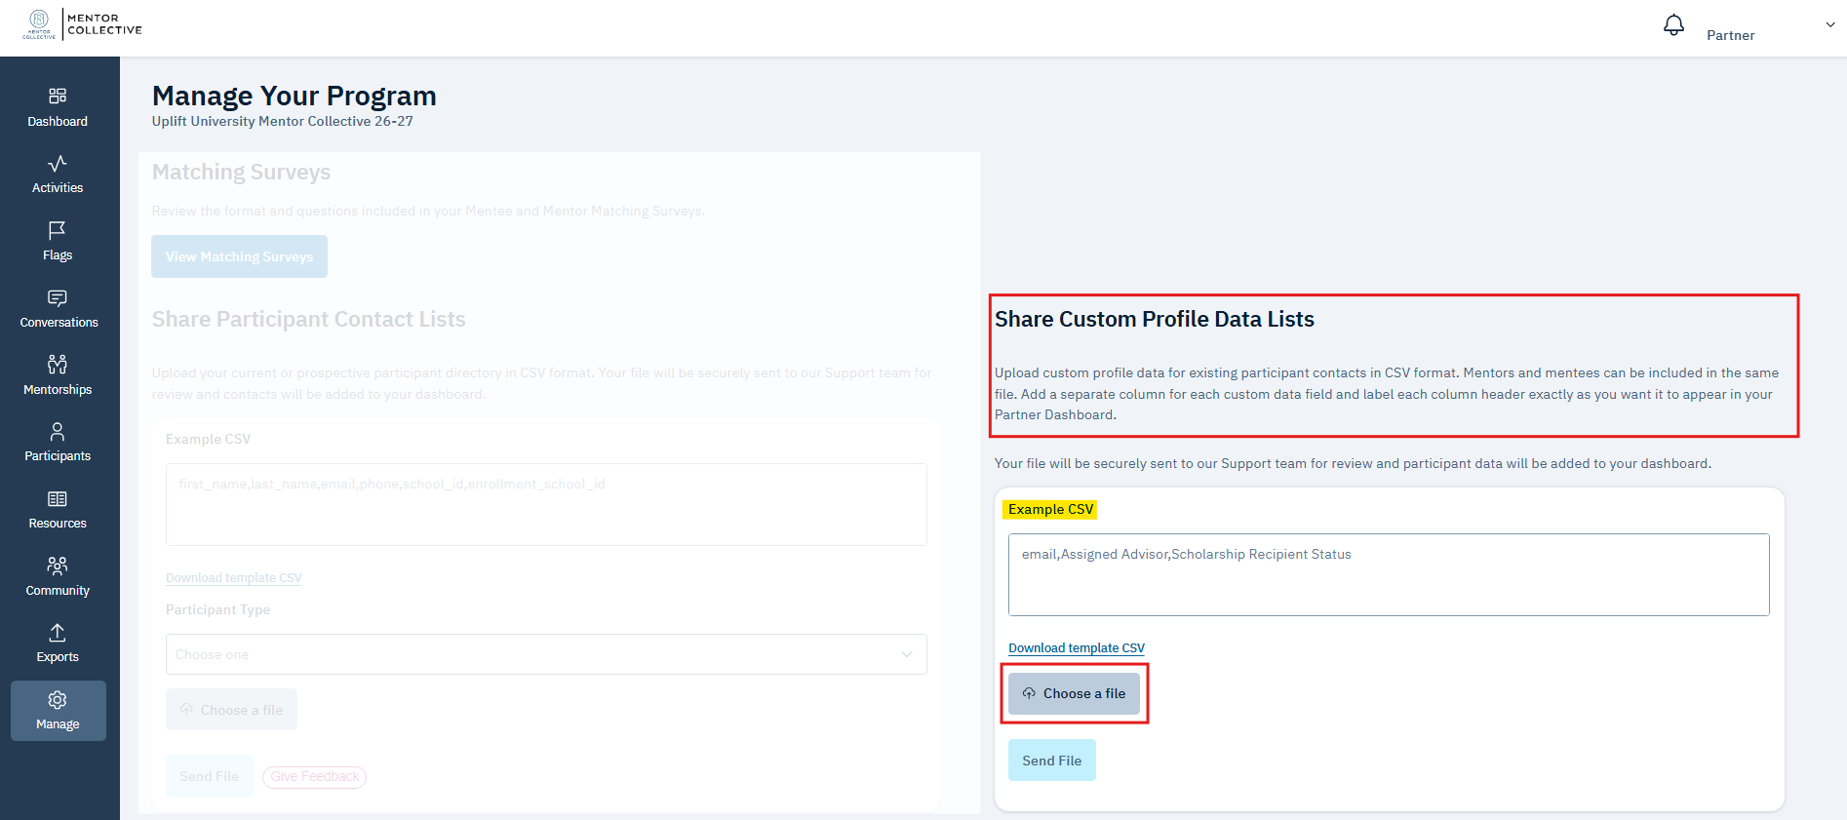1847x820 pixels.
Task: Expand the Partner account menu chevron
Action: (x=1830, y=25)
